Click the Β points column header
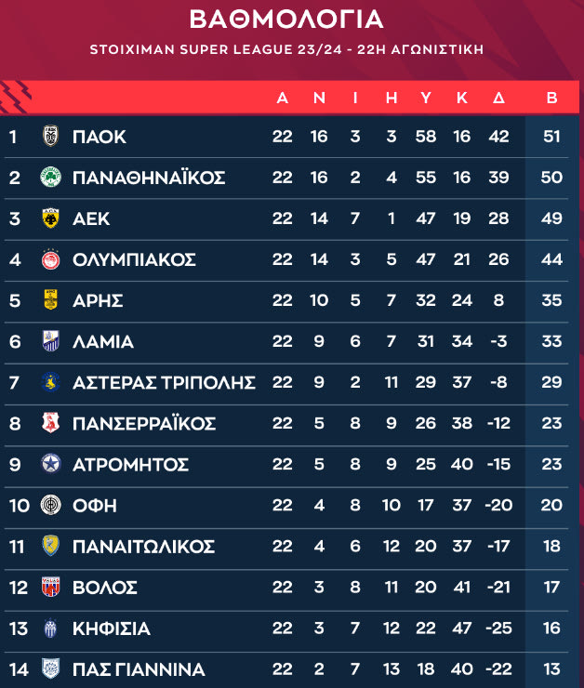 (x=551, y=98)
